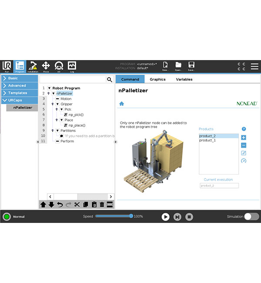Collapse the Pick tree node
The height and width of the screenshot is (283, 261).
[61, 109]
